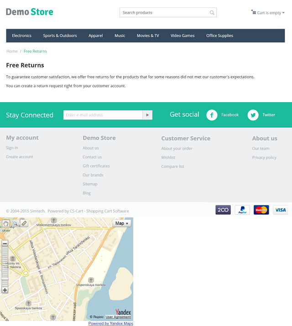
Task: Open the Powered by Yandex Maps link
Action: click(111, 324)
